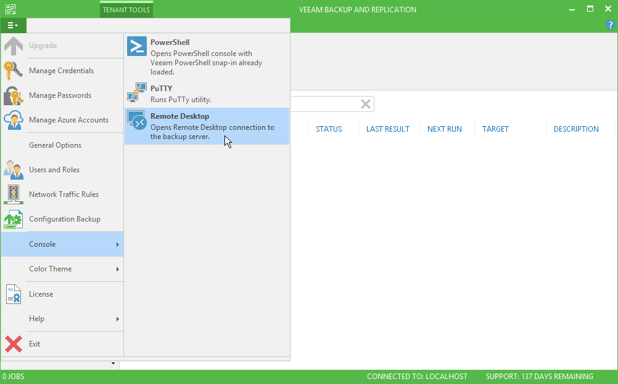Viewport: 618px width, 384px height.
Task: Click the Configuration Backup icon
Action: coord(14,219)
